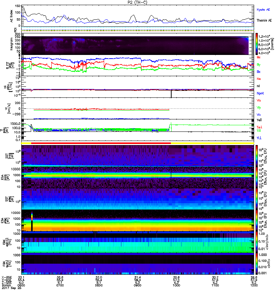Pick the blue Npot legend label
275x293 pixels.
pos(260,93)
